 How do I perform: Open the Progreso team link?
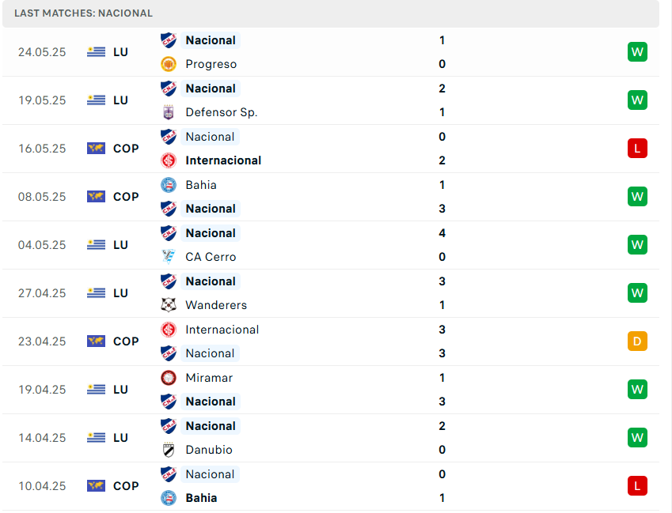coord(211,64)
